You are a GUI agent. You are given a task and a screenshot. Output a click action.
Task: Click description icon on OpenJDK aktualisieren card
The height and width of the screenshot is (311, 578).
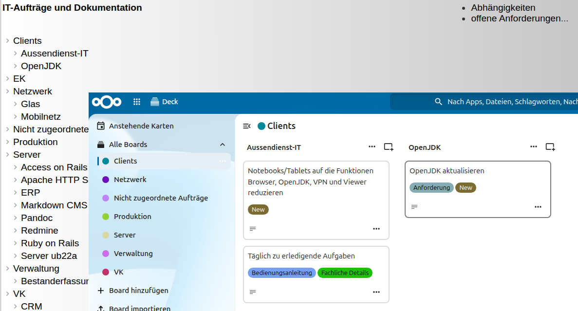[414, 207]
